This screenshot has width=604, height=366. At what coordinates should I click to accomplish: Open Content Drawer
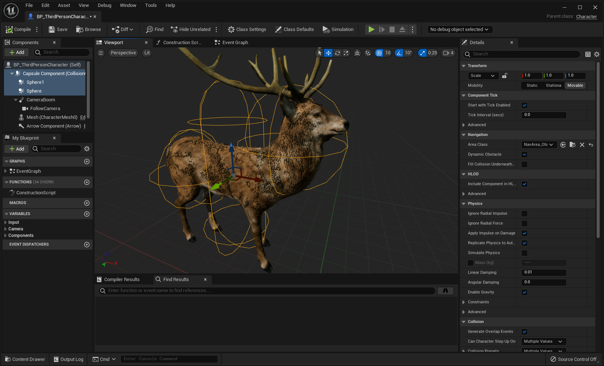click(25, 359)
